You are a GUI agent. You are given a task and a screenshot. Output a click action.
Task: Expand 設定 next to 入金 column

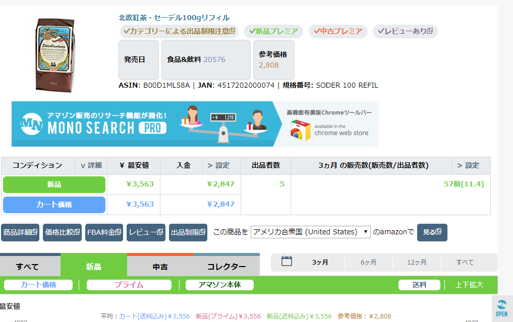click(218, 165)
